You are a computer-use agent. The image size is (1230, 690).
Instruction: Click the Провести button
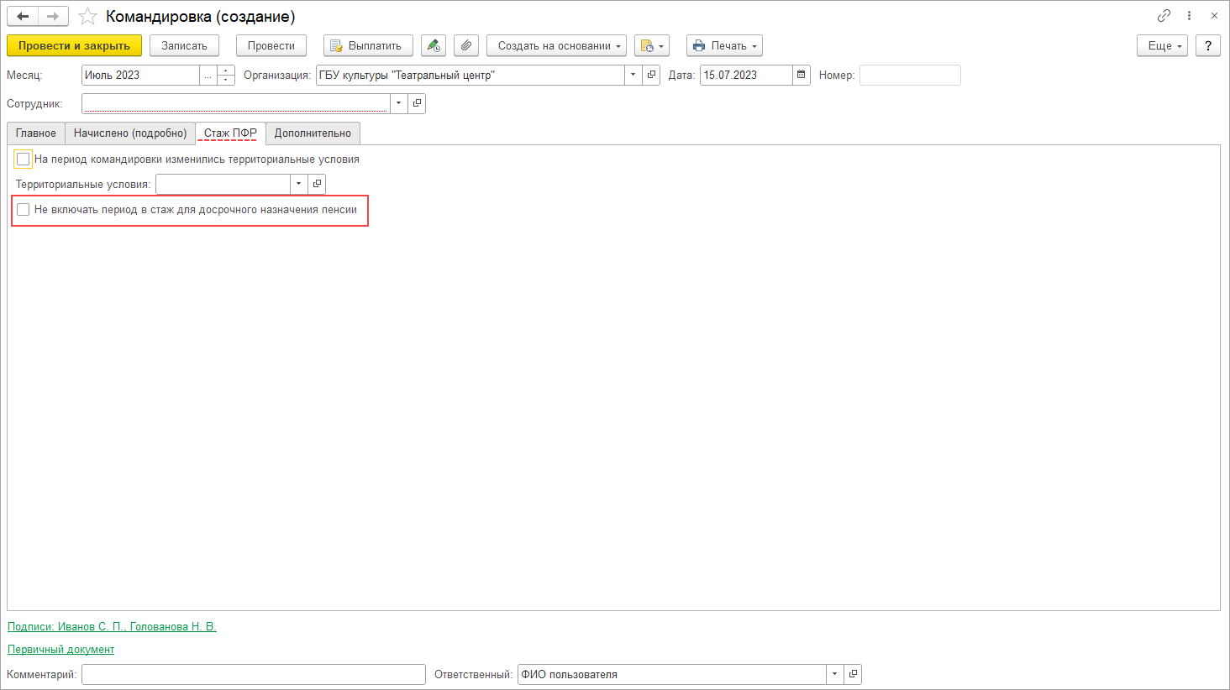(x=271, y=45)
